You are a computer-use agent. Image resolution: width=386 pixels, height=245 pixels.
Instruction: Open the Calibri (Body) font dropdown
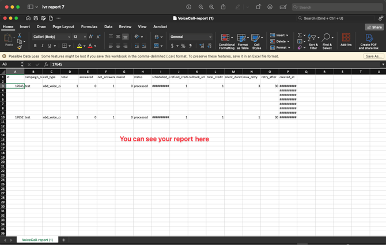click(x=51, y=37)
